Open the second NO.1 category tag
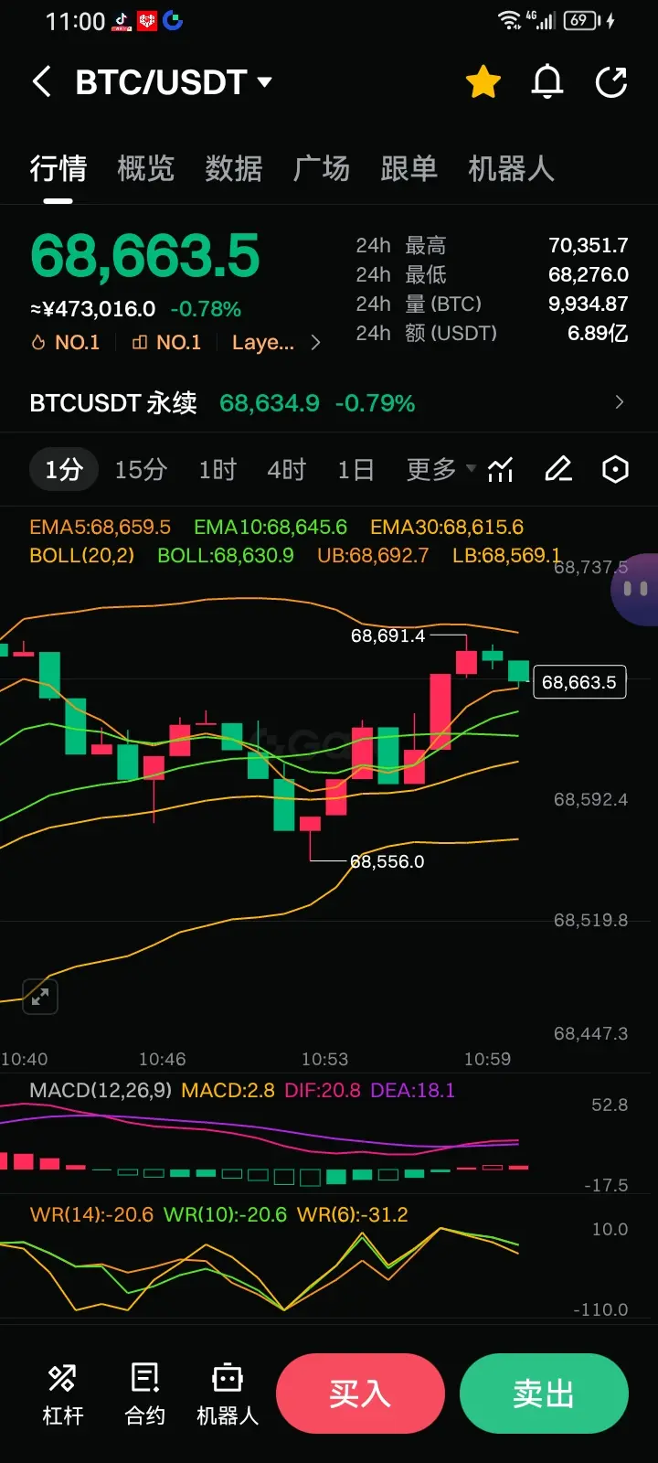 point(166,342)
